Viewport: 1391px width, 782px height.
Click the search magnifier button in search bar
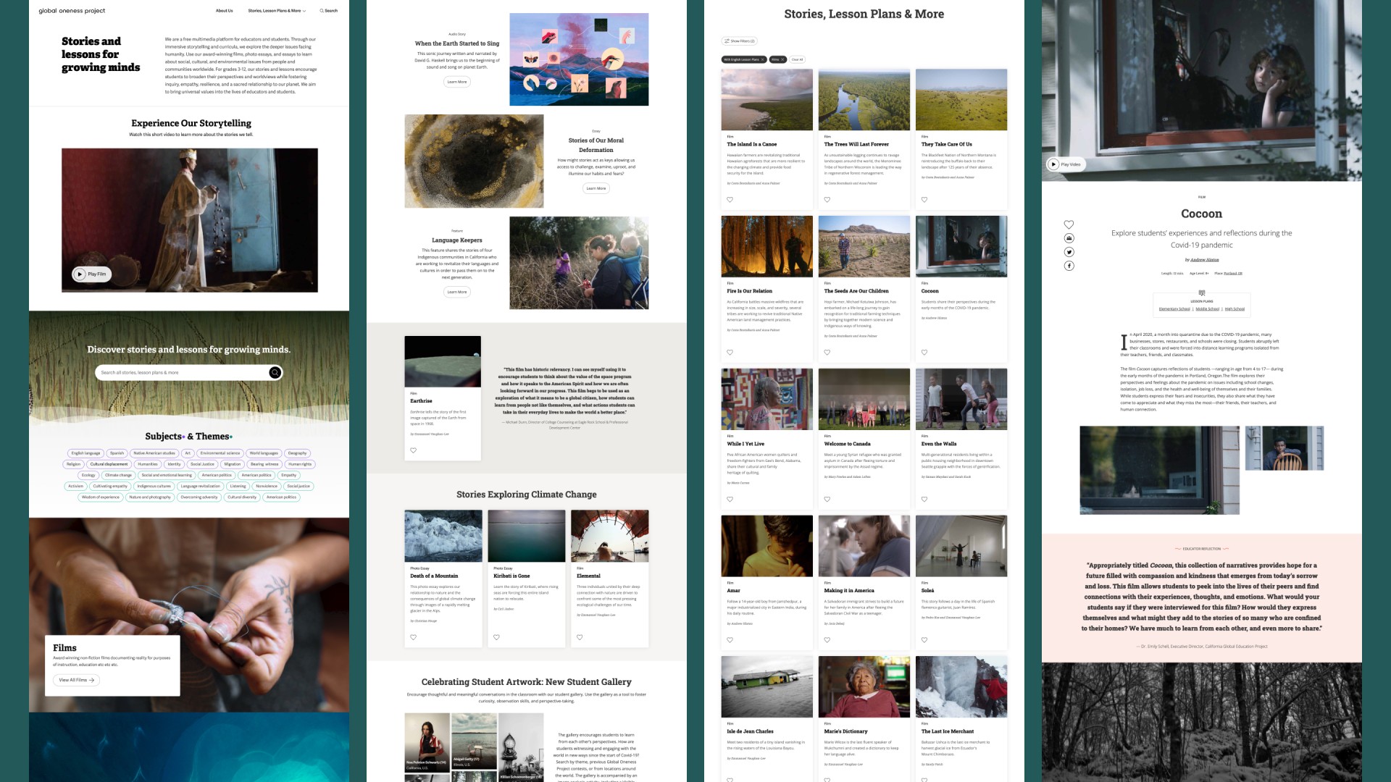(x=275, y=372)
